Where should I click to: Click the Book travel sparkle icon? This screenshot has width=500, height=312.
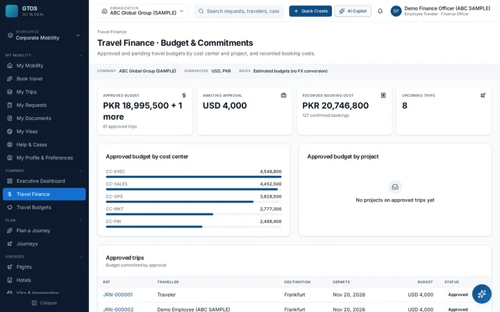pos(10,78)
